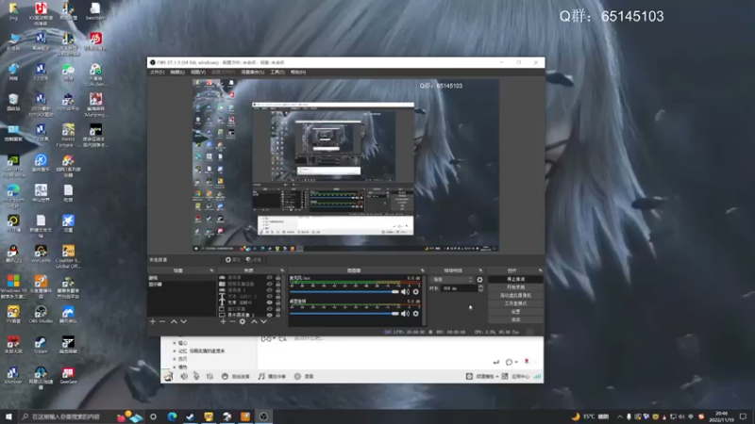Open source properties gear in the sources toolbar

tap(243, 321)
